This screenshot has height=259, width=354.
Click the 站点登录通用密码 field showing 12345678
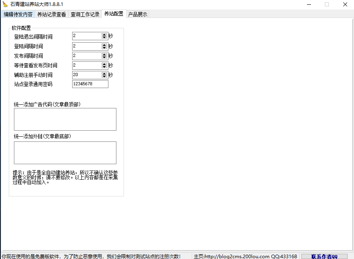click(x=90, y=84)
